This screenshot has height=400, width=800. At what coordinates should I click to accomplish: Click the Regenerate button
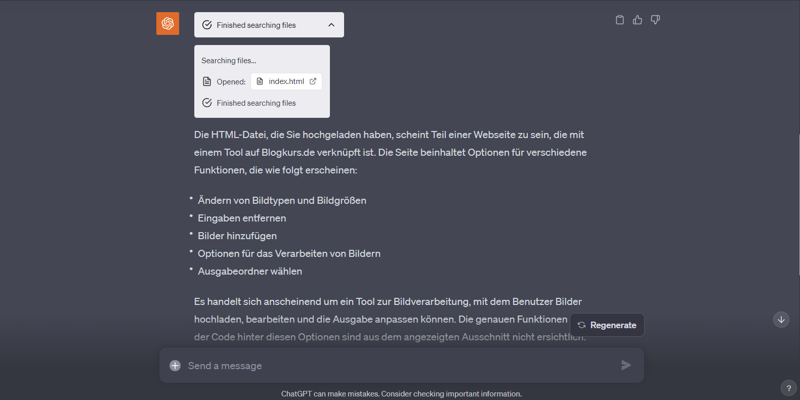pos(607,325)
